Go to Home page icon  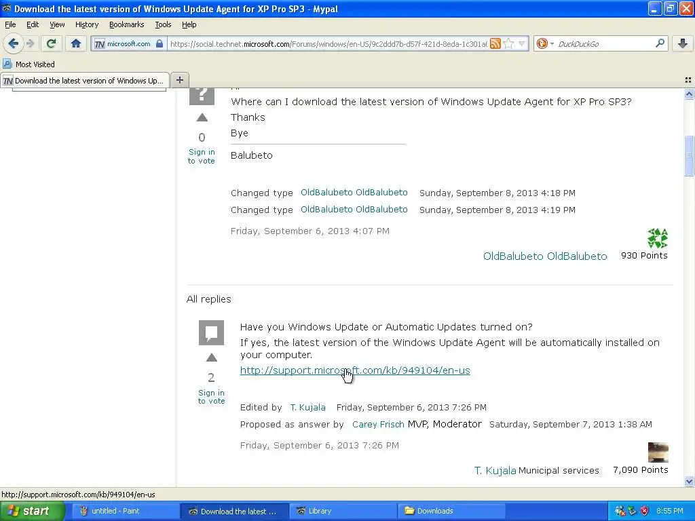[x=76, y=43]
